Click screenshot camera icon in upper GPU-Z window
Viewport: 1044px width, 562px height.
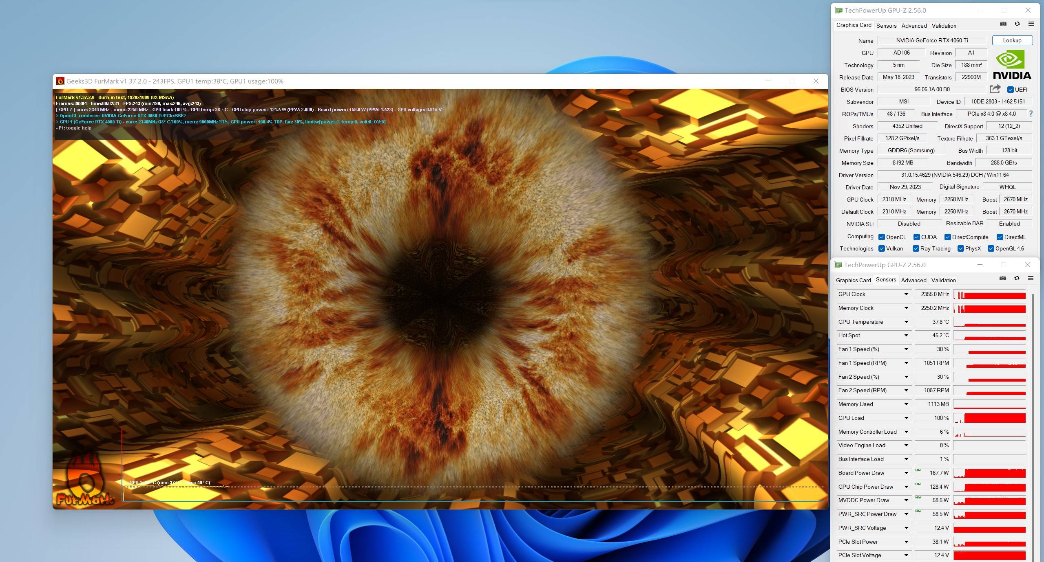1003,24
